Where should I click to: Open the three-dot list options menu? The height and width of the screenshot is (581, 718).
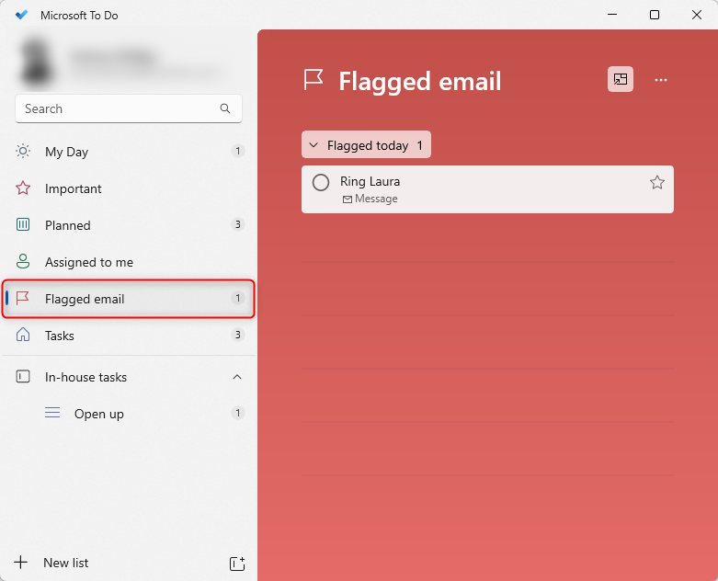point(661,80)
